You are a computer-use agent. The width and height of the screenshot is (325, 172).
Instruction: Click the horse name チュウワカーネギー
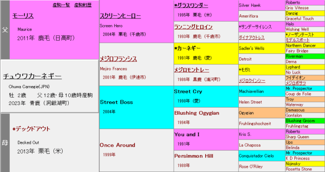click(32, 76)
